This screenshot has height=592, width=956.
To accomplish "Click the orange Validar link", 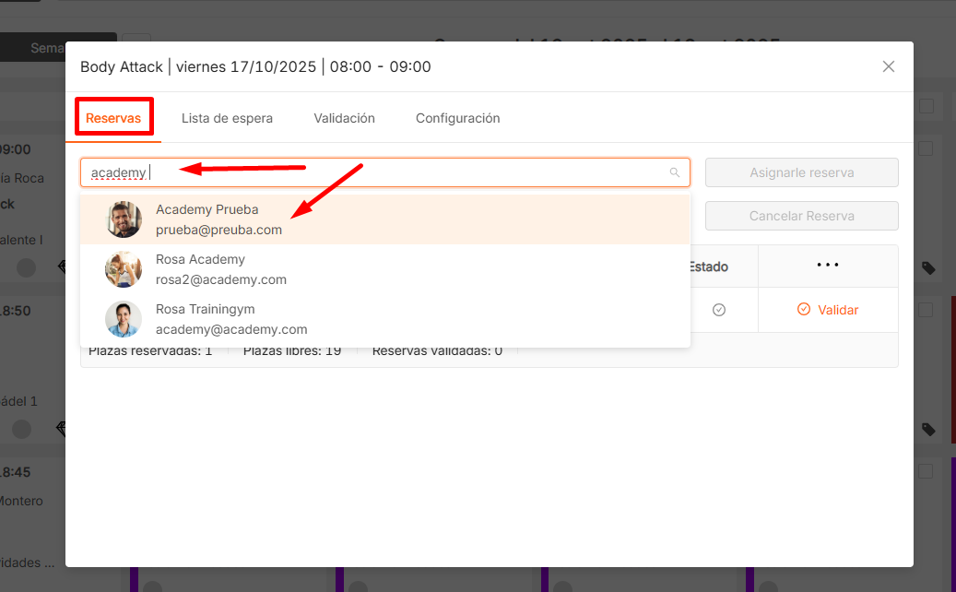I will tap(828, 310).
